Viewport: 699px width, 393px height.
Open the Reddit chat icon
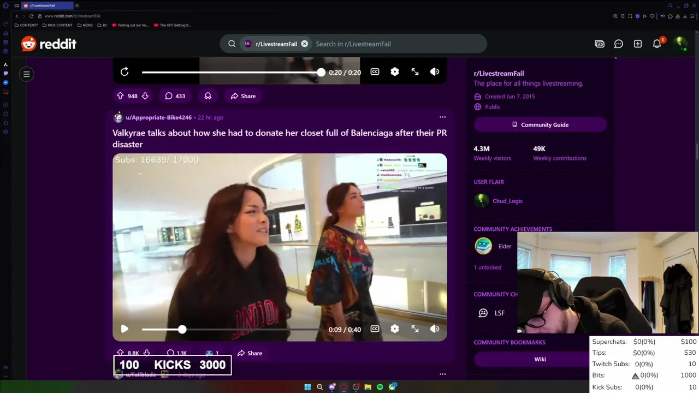[619, 44]
